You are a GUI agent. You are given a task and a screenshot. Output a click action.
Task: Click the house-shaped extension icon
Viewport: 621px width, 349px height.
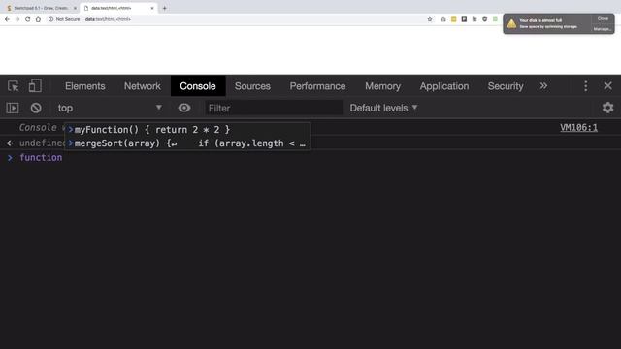point(443,19)
